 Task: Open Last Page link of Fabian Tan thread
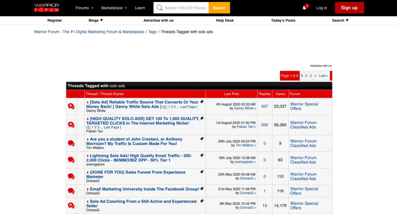point(111,128)
